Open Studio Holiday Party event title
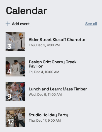Image resolution: width=102 pixels, height=132 pixels. [x=48, y=115]
